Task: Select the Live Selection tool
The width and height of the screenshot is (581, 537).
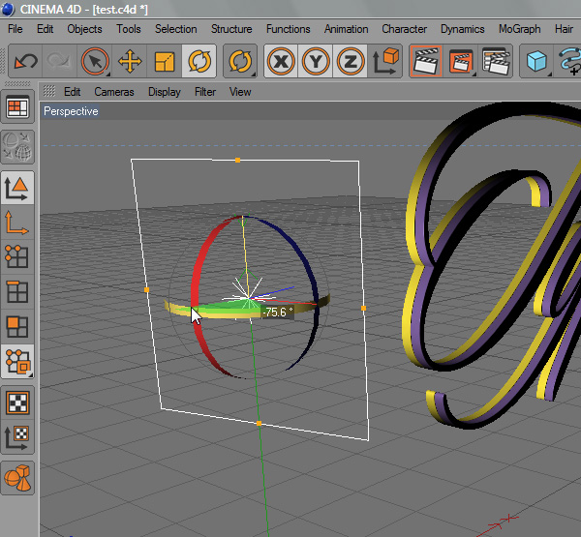Action: click(95, 62)
